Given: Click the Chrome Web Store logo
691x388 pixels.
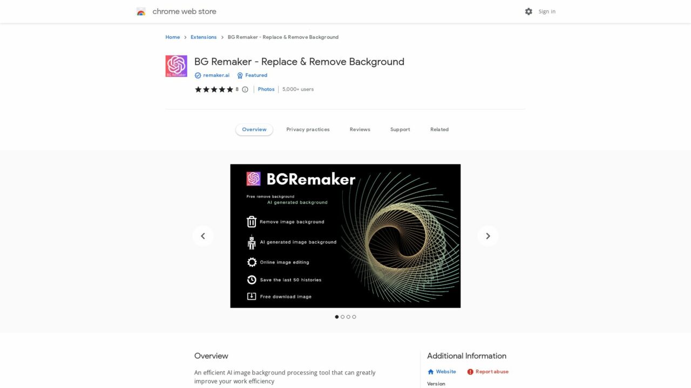Looking at the screenshot, I should [x=141, y=11].
